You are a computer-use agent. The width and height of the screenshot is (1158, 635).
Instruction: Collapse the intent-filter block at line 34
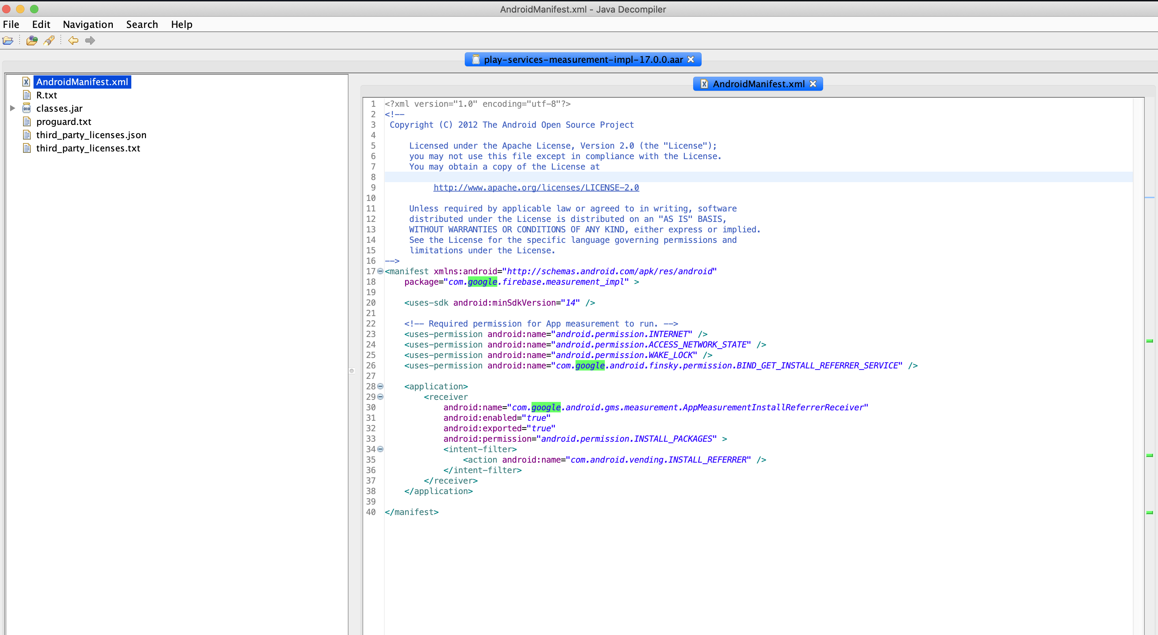click(x=380, y=449)
